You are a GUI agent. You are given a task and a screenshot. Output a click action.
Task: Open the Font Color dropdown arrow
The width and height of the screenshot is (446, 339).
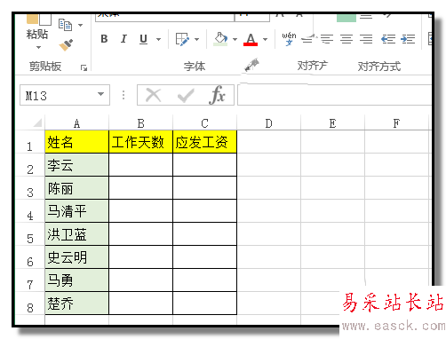266,39
